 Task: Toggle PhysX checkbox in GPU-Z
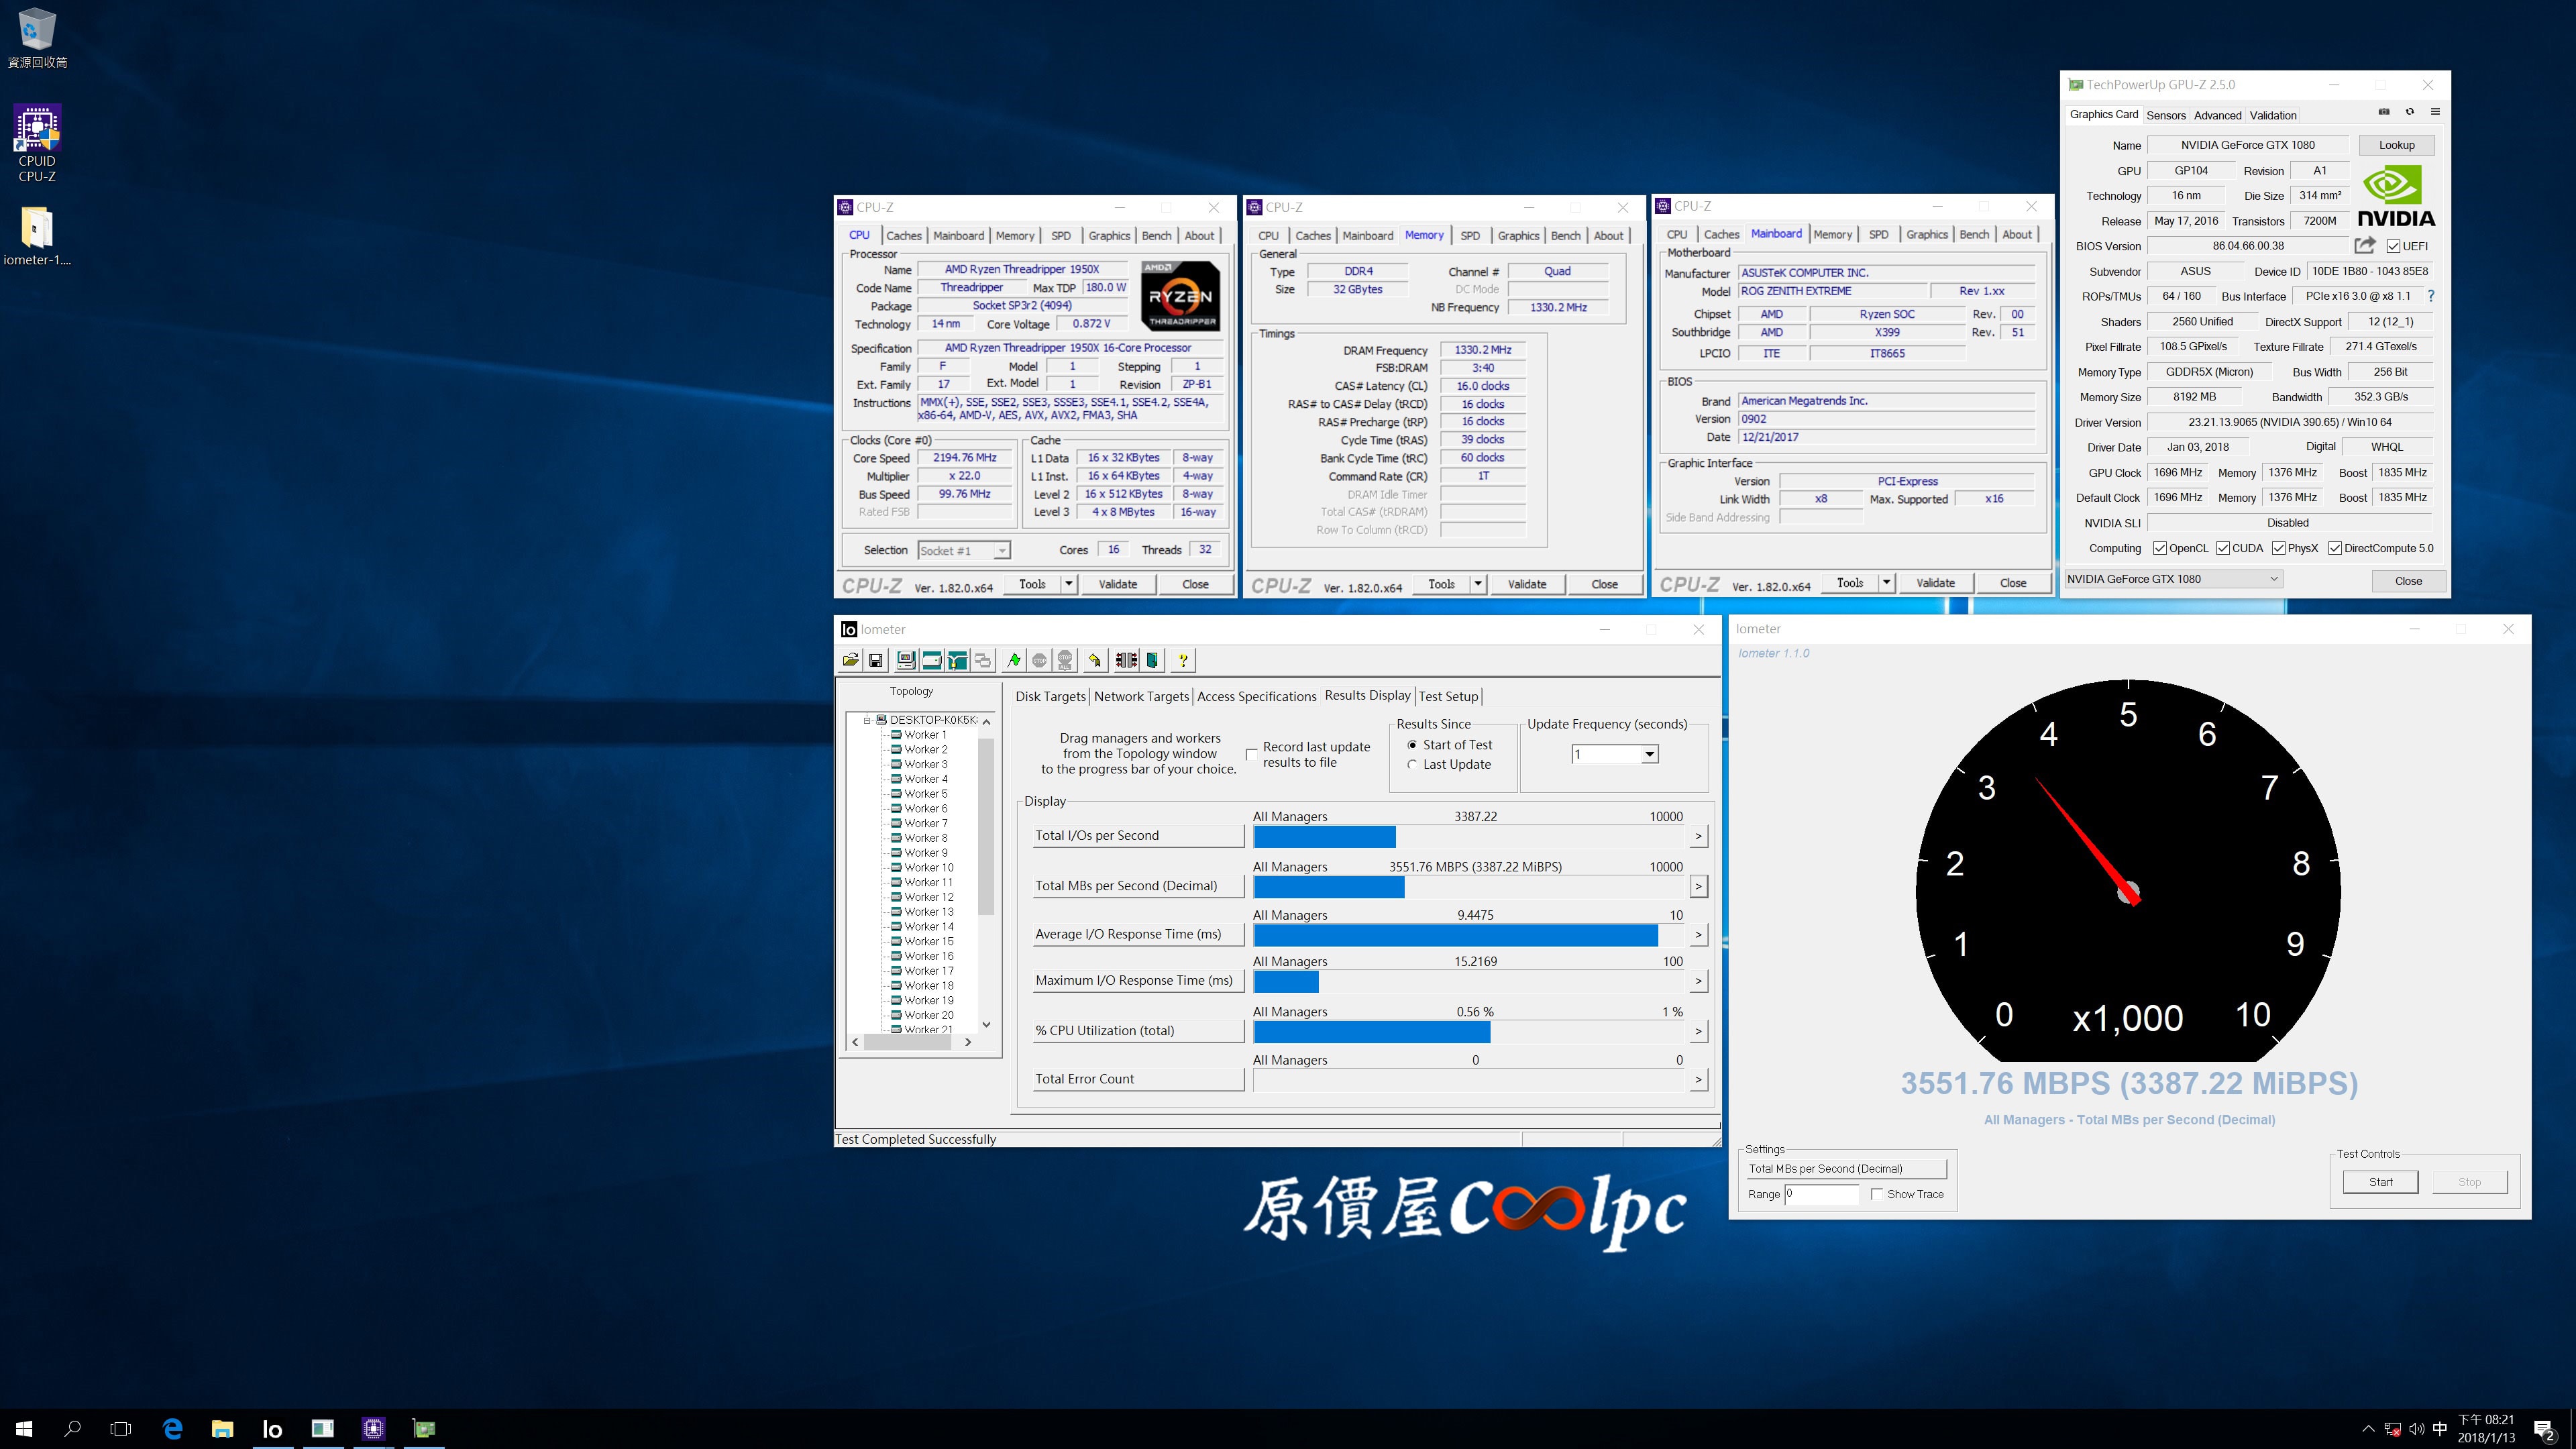(x=2279, y=548)
